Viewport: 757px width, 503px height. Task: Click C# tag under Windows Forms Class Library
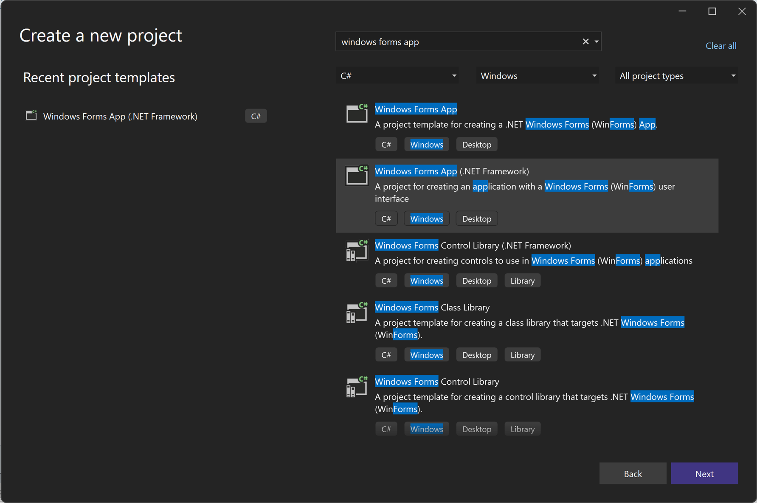(x=386, y=355)
